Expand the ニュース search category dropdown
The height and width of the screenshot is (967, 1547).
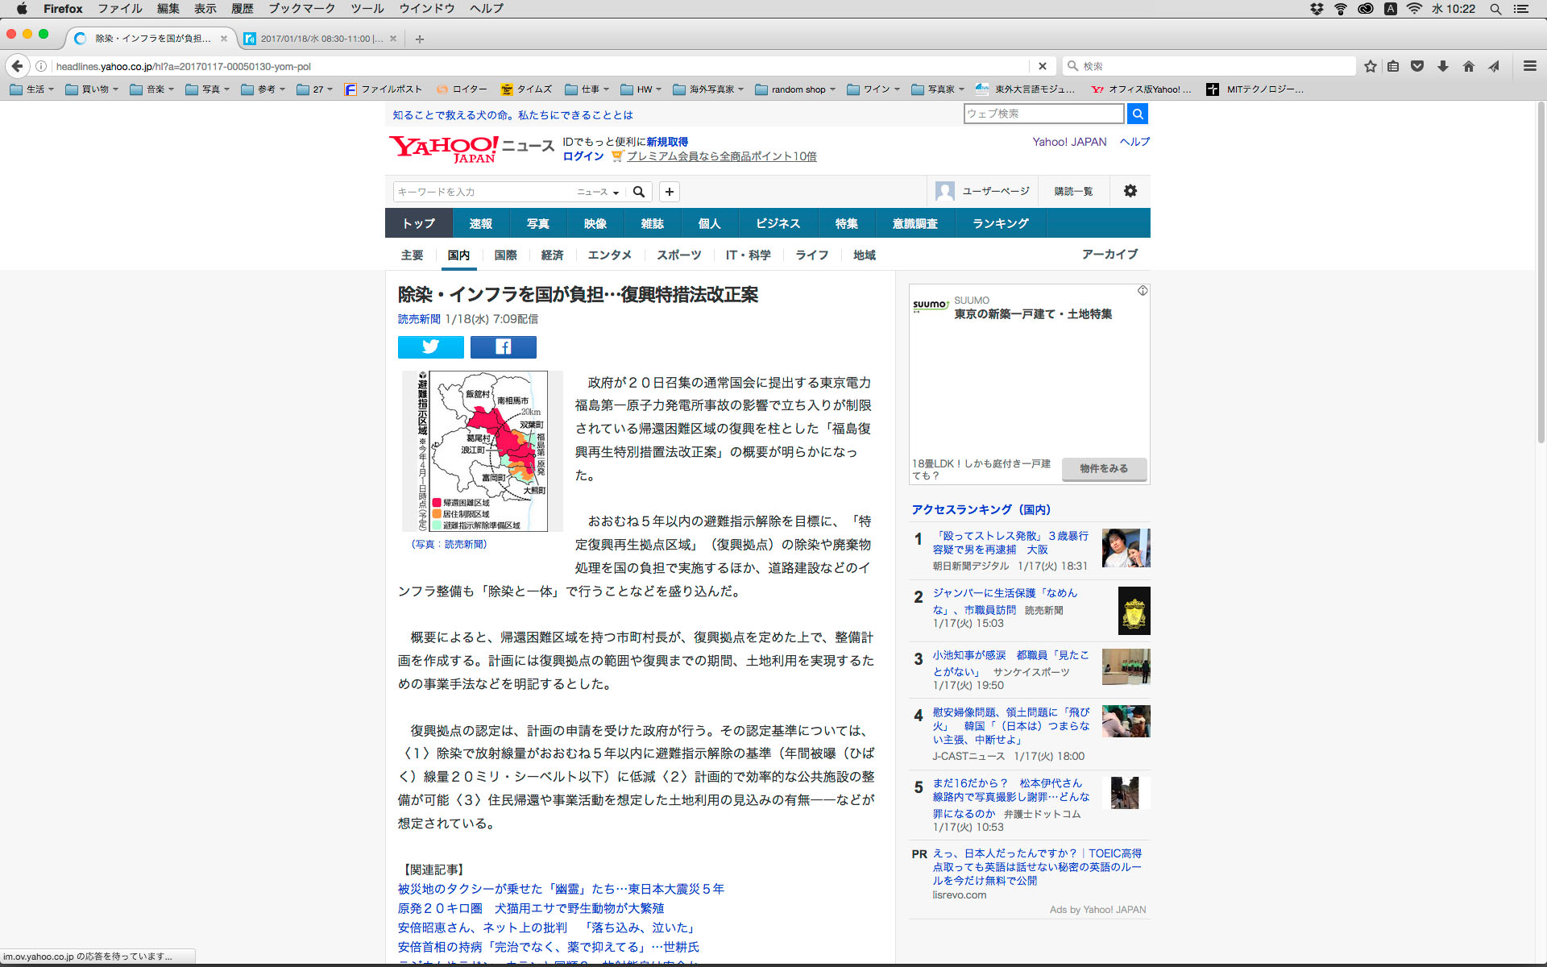click(x=598, y=192)
